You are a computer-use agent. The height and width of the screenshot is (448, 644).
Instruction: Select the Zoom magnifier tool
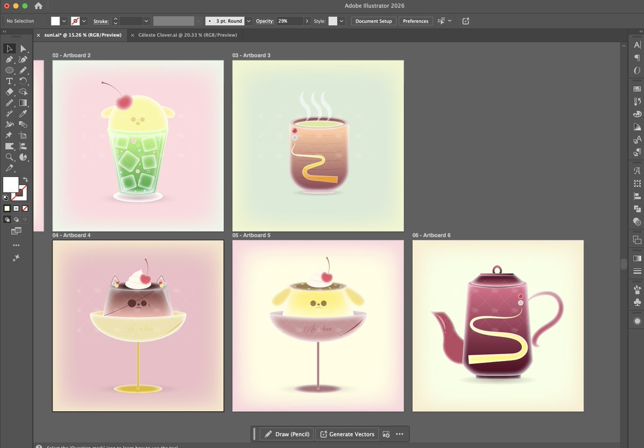tap(10, 157)
